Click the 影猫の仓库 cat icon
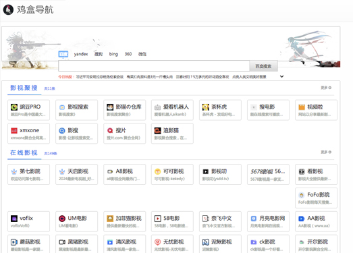Viewport: 353px width, 253px height. pyautogui.click(x=110, y=107)
